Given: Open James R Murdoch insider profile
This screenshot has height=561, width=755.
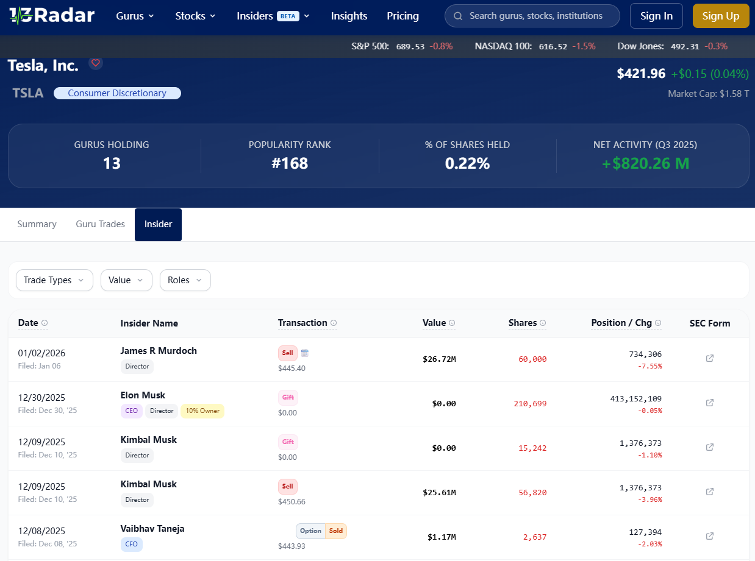Looking at the screenshot, I should click(159, 351).
